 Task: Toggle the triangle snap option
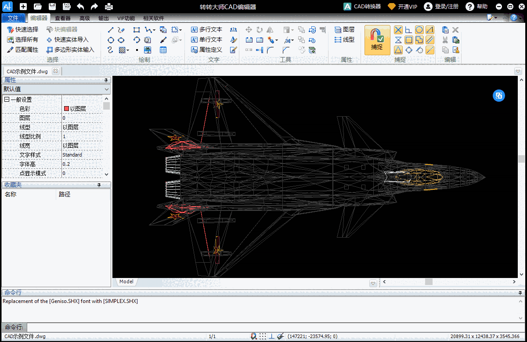point(398,50)
